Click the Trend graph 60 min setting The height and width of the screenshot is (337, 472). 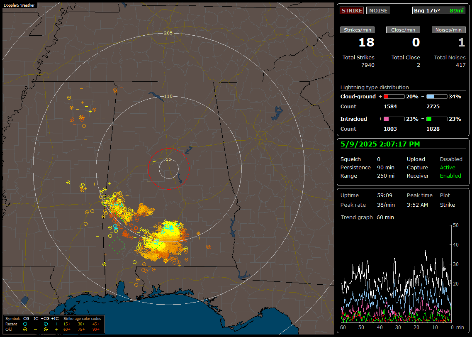coord(385,217)
